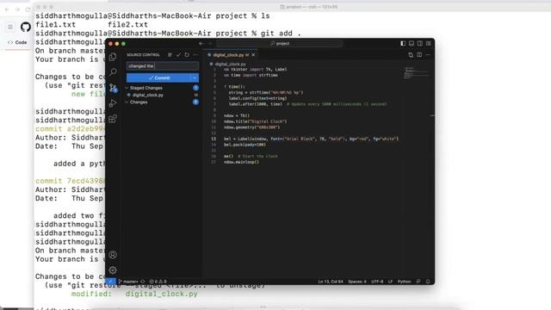The height and width of the screenshot is (310, 551).
Task: Click the view-as-tree icon in Source Control header
Action: [x=170, y=55]
